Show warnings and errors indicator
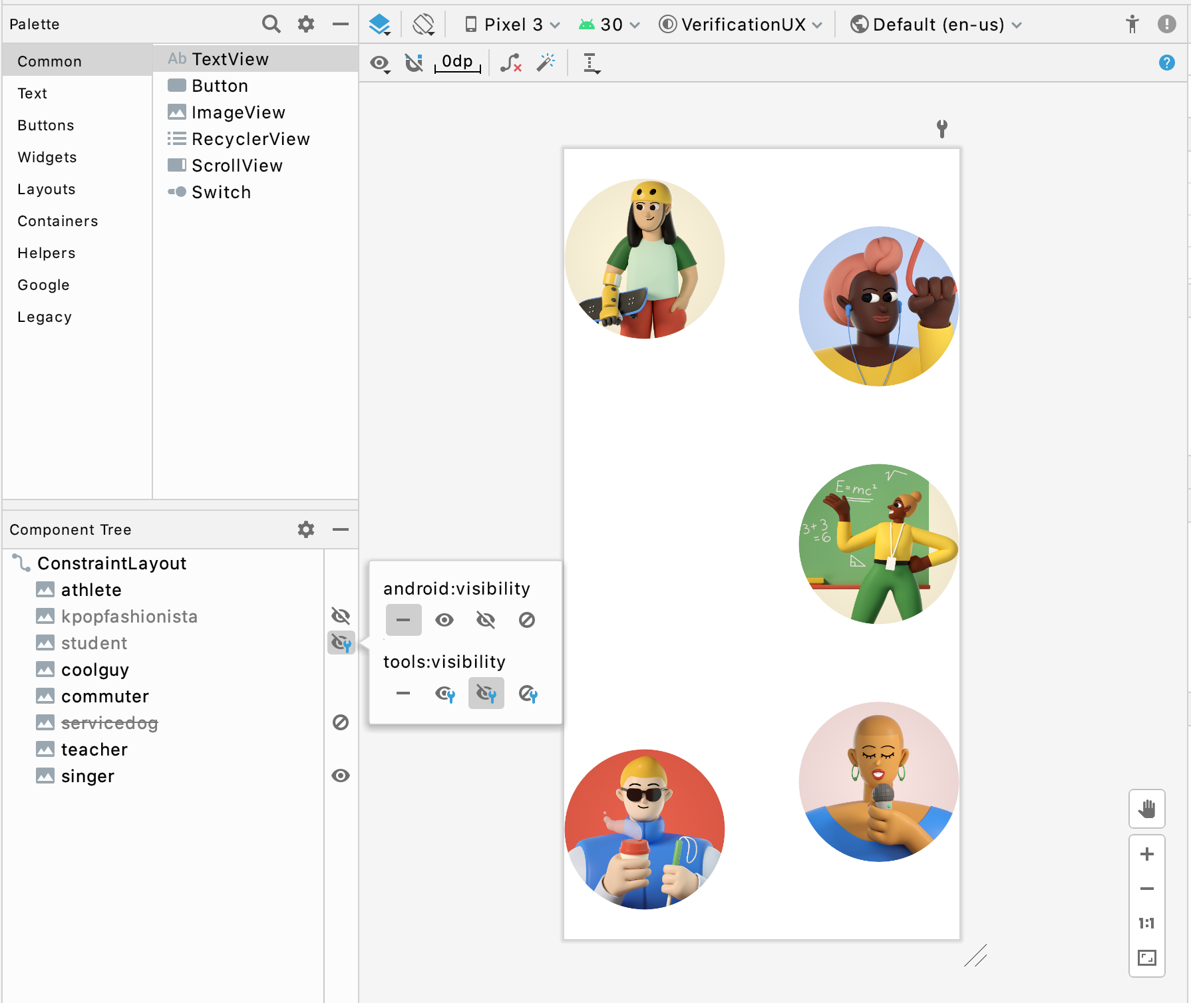The width and height of the screenshot is (1191, 1003). click(1167, 24)
